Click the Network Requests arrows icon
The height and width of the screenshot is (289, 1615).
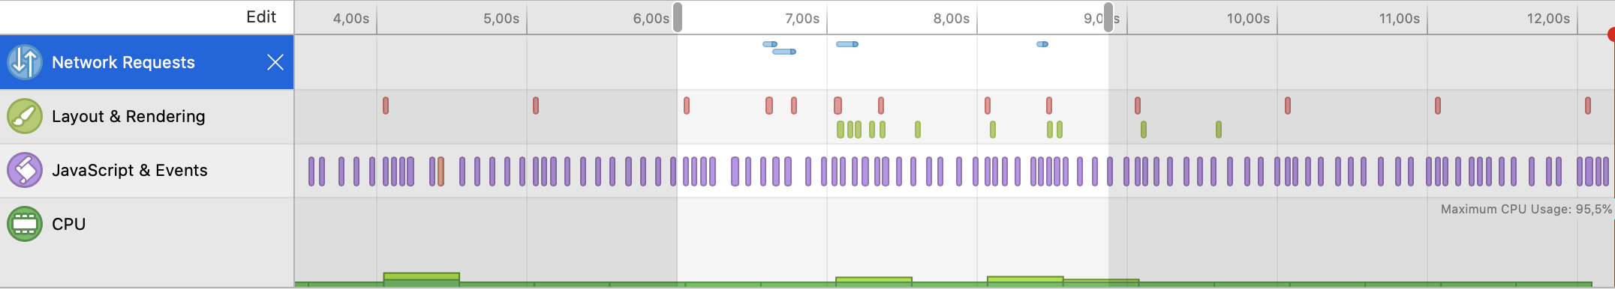(x=25, y=62)
